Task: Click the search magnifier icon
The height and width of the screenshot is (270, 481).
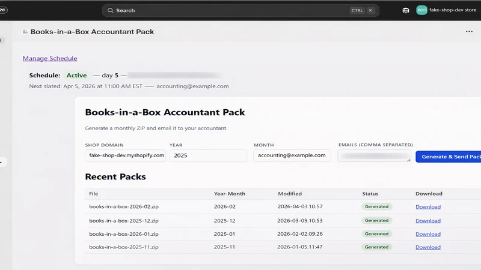Action: pos(110,10)
